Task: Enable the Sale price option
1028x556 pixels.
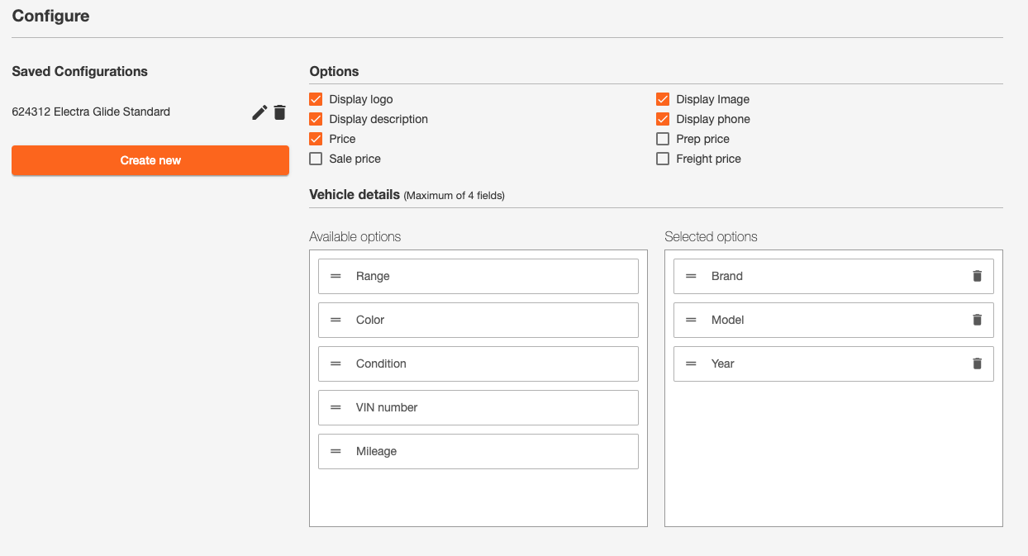Action: pyautogui.click(x=316, y=159)
